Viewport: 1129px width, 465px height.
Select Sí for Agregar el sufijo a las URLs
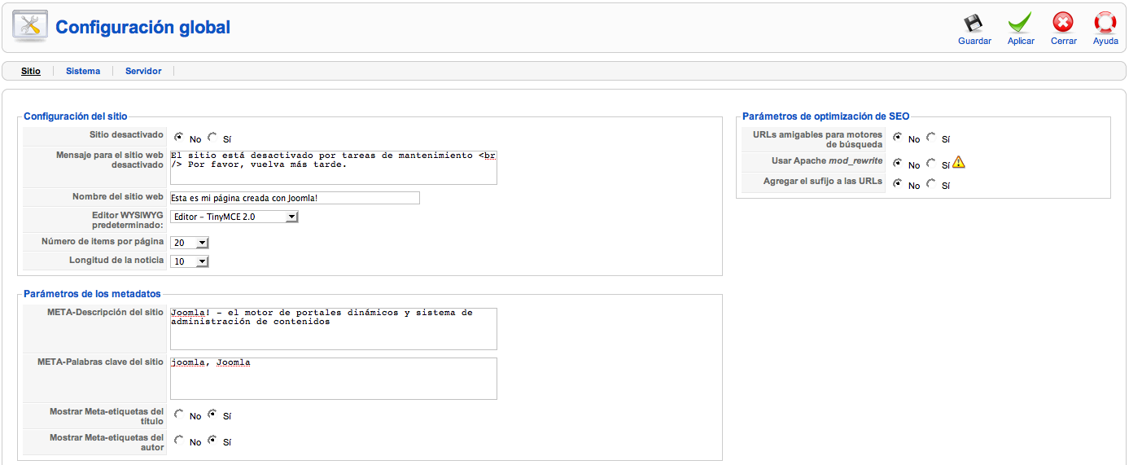tap(931, 184)
